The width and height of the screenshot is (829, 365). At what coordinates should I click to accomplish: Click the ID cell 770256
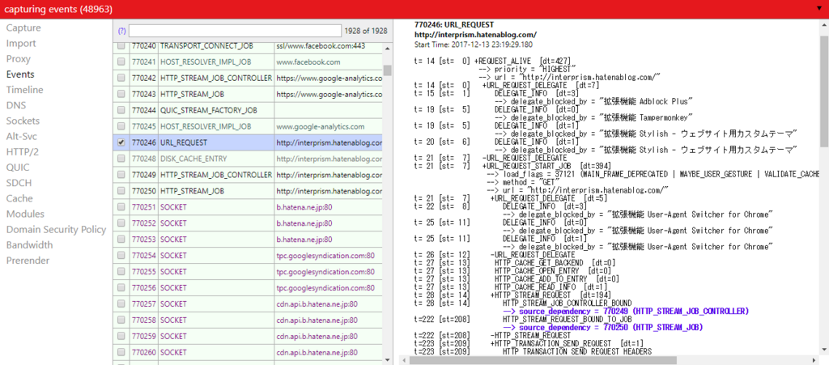[x=143, y=286]
